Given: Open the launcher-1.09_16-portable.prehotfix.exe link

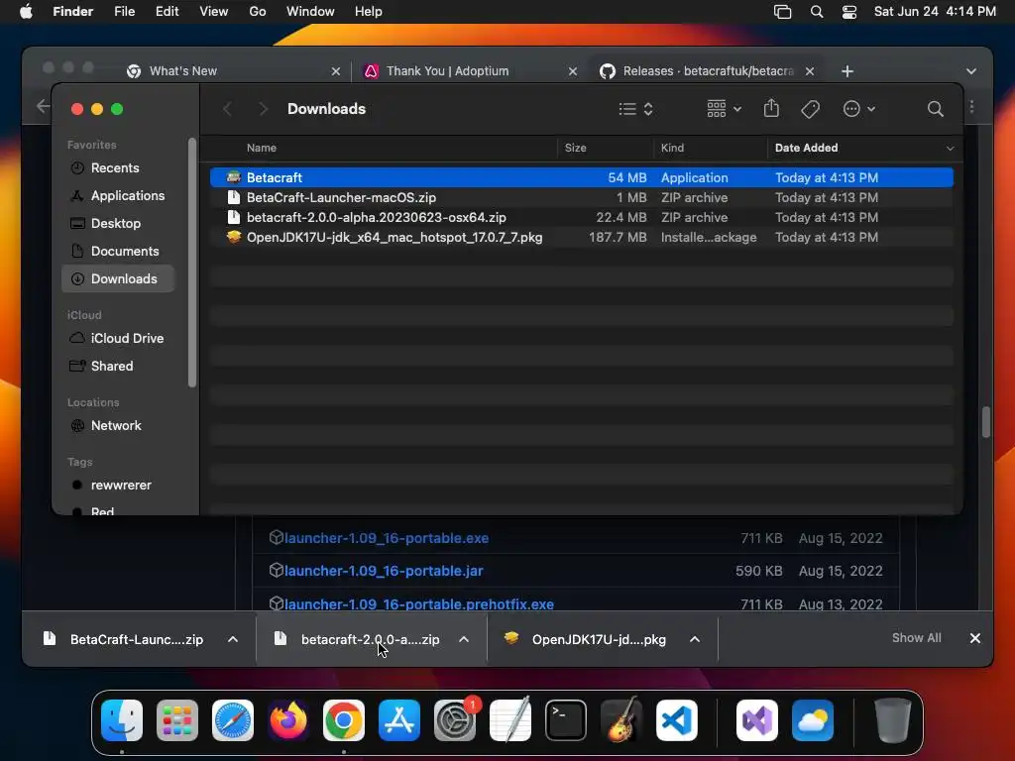Looking at the screenshot, I should click(x=419, y=603).
